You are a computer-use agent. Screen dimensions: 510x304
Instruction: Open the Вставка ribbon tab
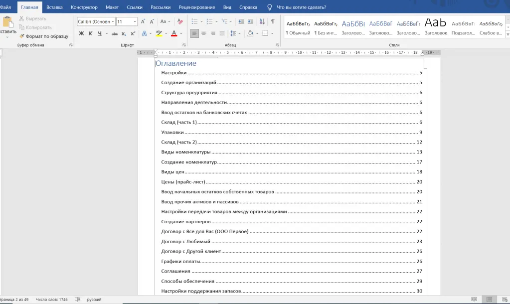tap(54, 7)
